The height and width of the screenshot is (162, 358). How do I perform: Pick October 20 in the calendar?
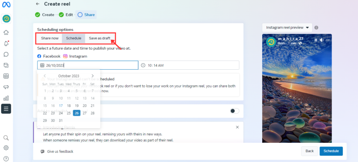pos(85,106)
